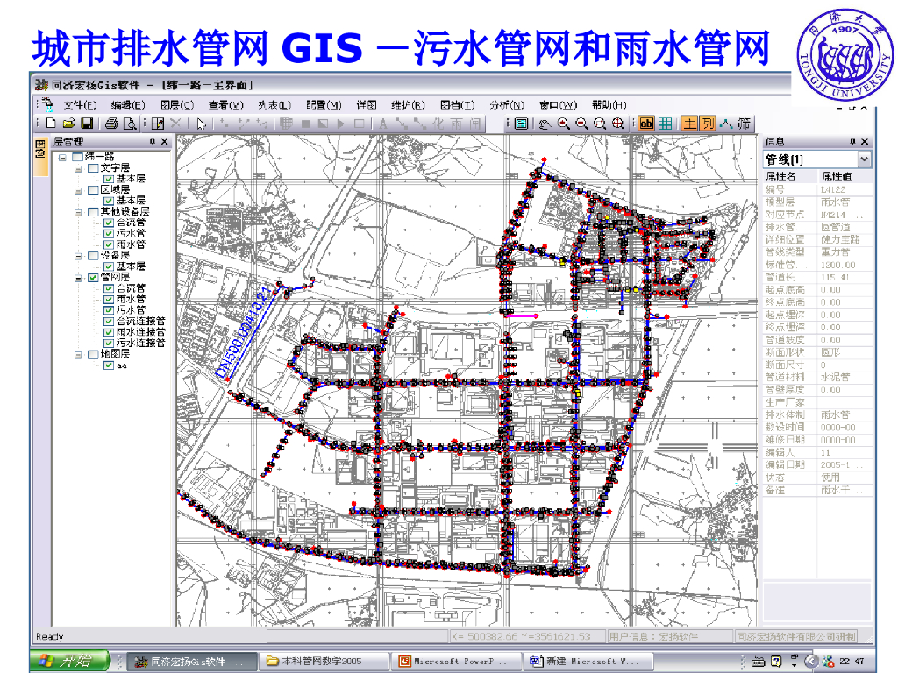Select the Pan hand tool
The width and height of the screenshot is (898, 673).
coord(544,124)
